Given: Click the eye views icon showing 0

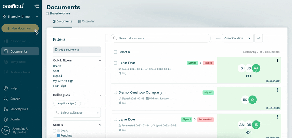Looking at the screenshot, I should (247, 76).
